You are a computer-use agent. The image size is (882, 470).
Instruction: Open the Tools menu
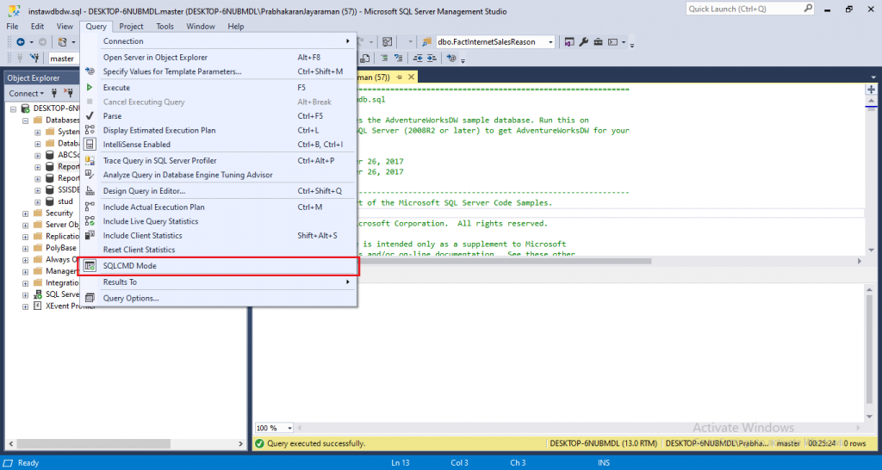pyautogui.click(x=165, y=27)
